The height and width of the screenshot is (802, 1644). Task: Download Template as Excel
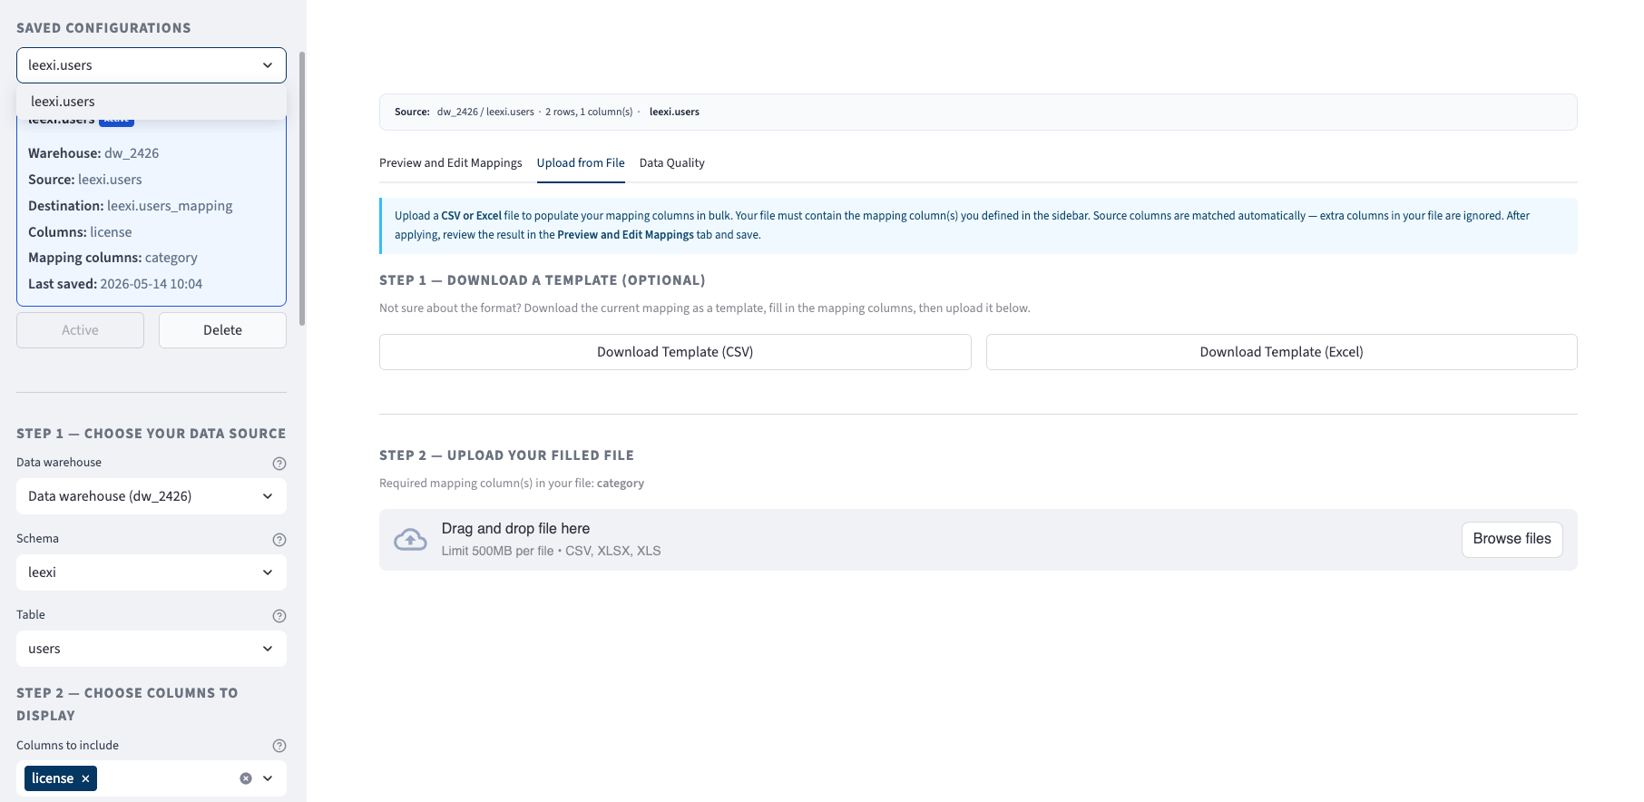tap(1281, 352)
